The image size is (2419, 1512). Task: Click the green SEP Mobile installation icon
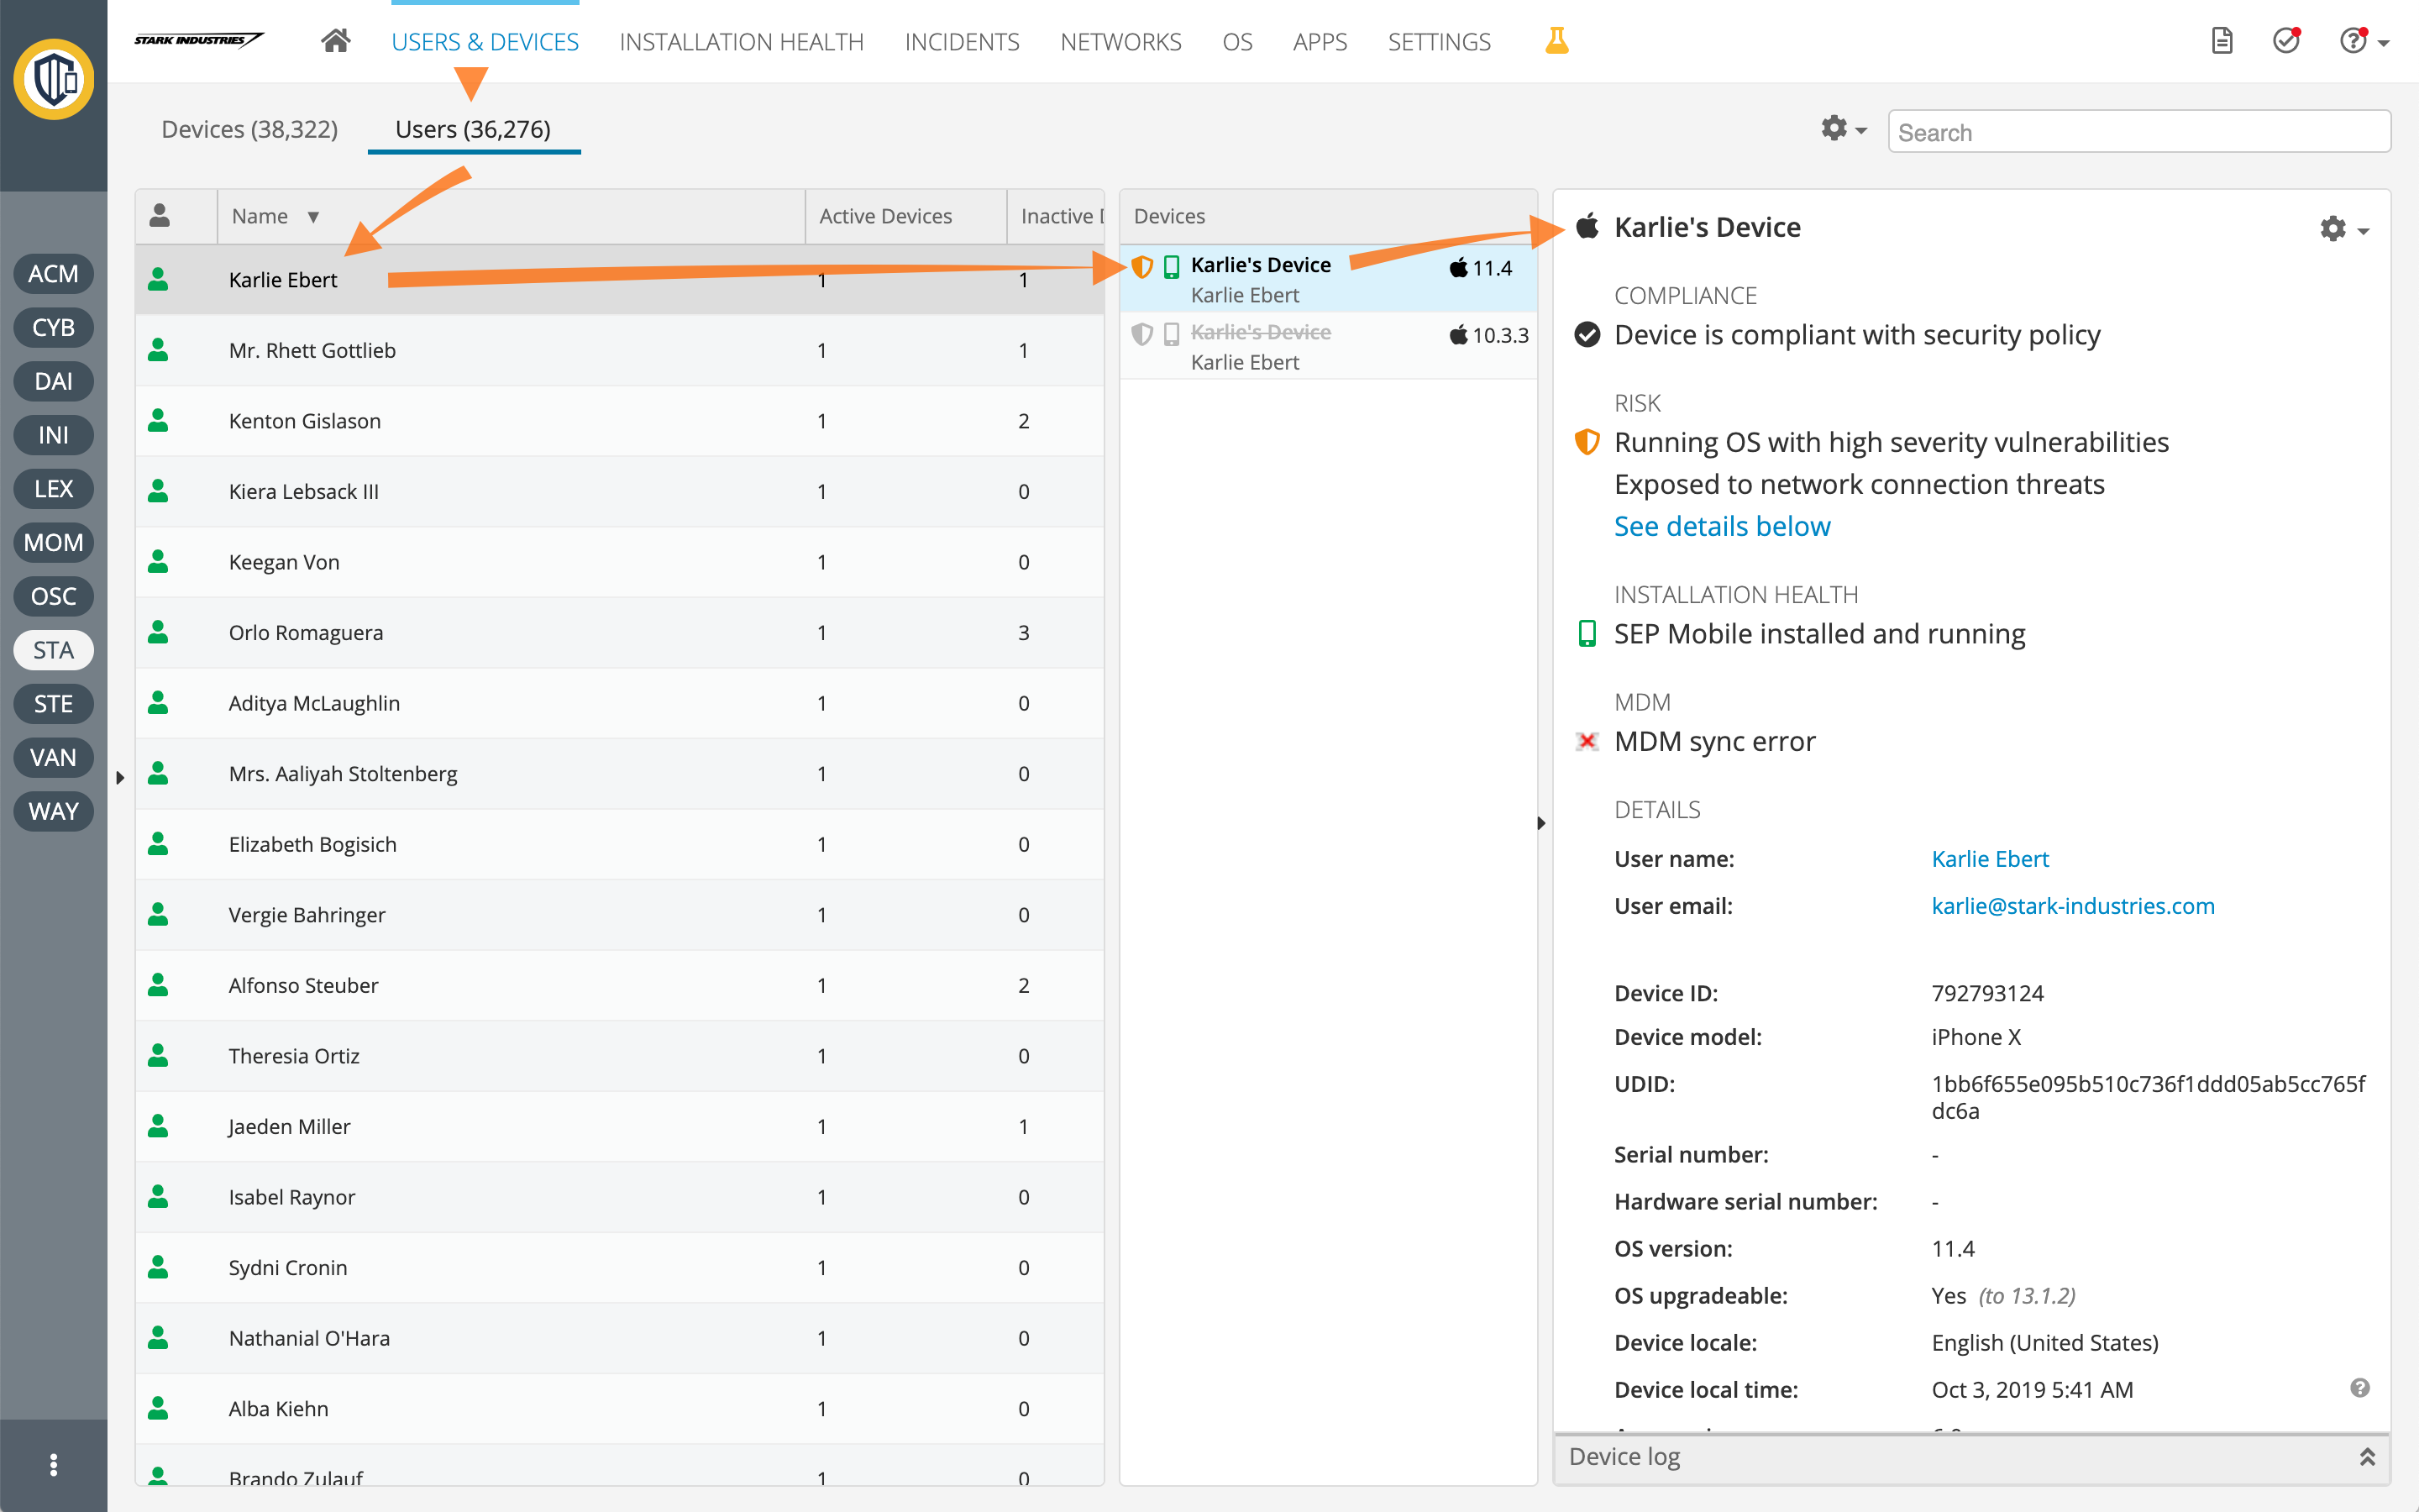1587,633
